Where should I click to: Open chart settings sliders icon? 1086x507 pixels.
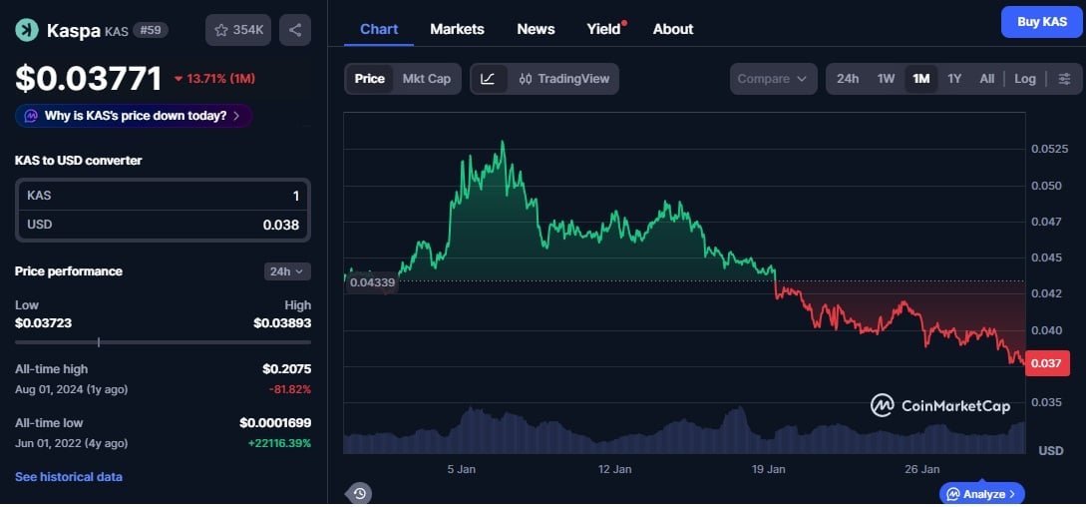click(x=1064, y=79)
